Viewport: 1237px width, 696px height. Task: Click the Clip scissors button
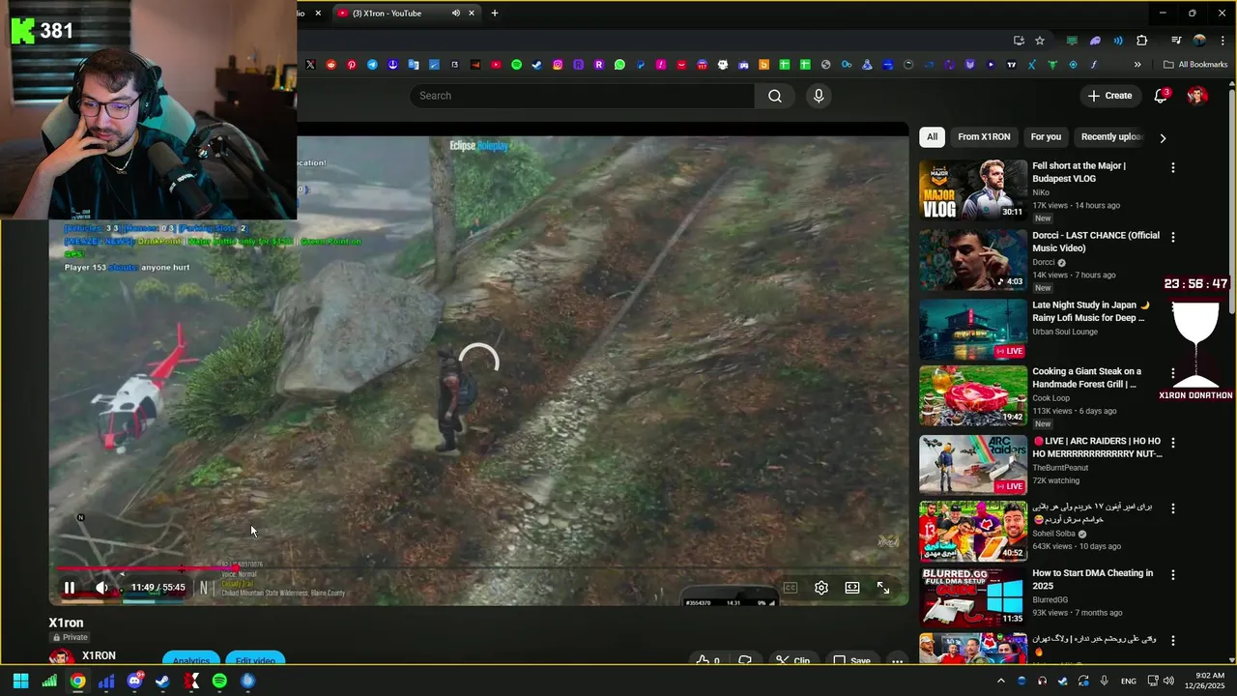click(792, 661)
